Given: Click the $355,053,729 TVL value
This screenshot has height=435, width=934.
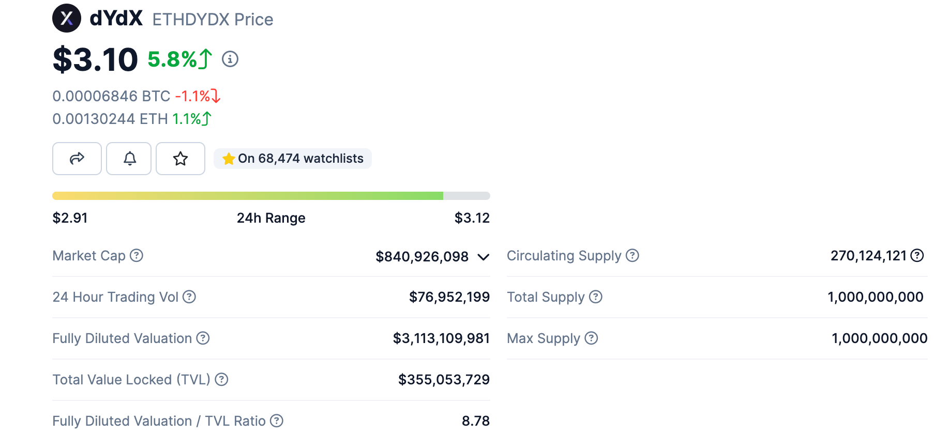Looking at the screenshot, I should point(444,380).
